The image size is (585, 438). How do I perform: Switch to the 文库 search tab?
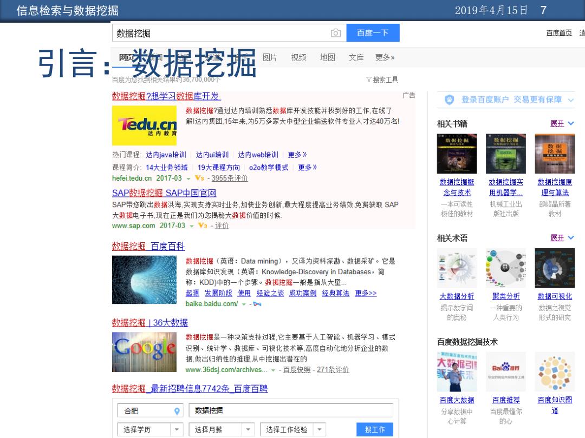coord(356,57)
